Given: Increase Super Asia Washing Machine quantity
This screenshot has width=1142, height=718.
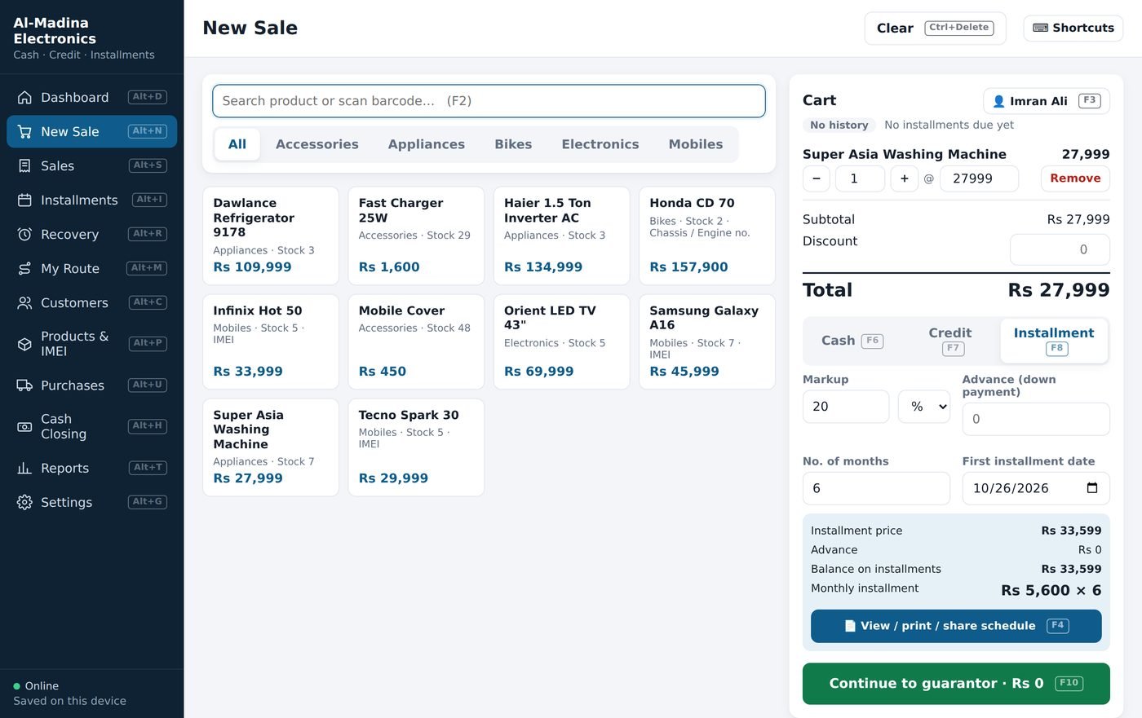Looking at the screenshot, I should (x=904, y=178).
